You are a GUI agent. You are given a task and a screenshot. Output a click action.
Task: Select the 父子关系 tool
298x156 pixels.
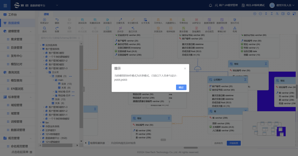(145, 21)
